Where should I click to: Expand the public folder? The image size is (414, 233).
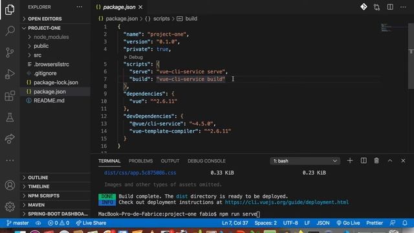coord(55,46)
